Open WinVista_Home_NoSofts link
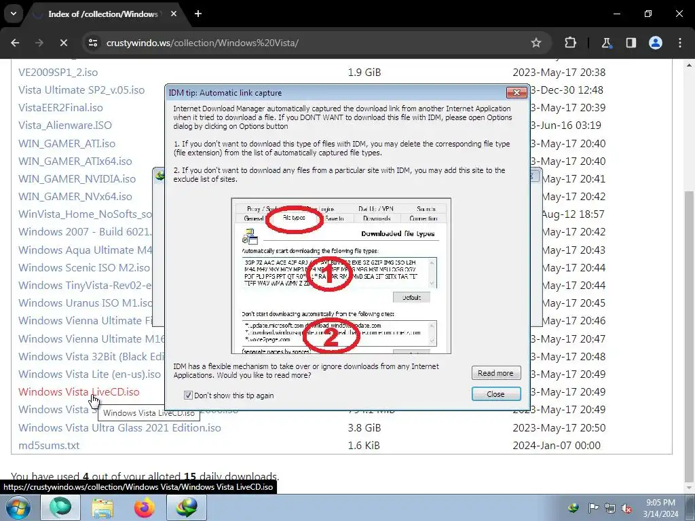This screenshot has width=695, height=521. tap(85, 214)
